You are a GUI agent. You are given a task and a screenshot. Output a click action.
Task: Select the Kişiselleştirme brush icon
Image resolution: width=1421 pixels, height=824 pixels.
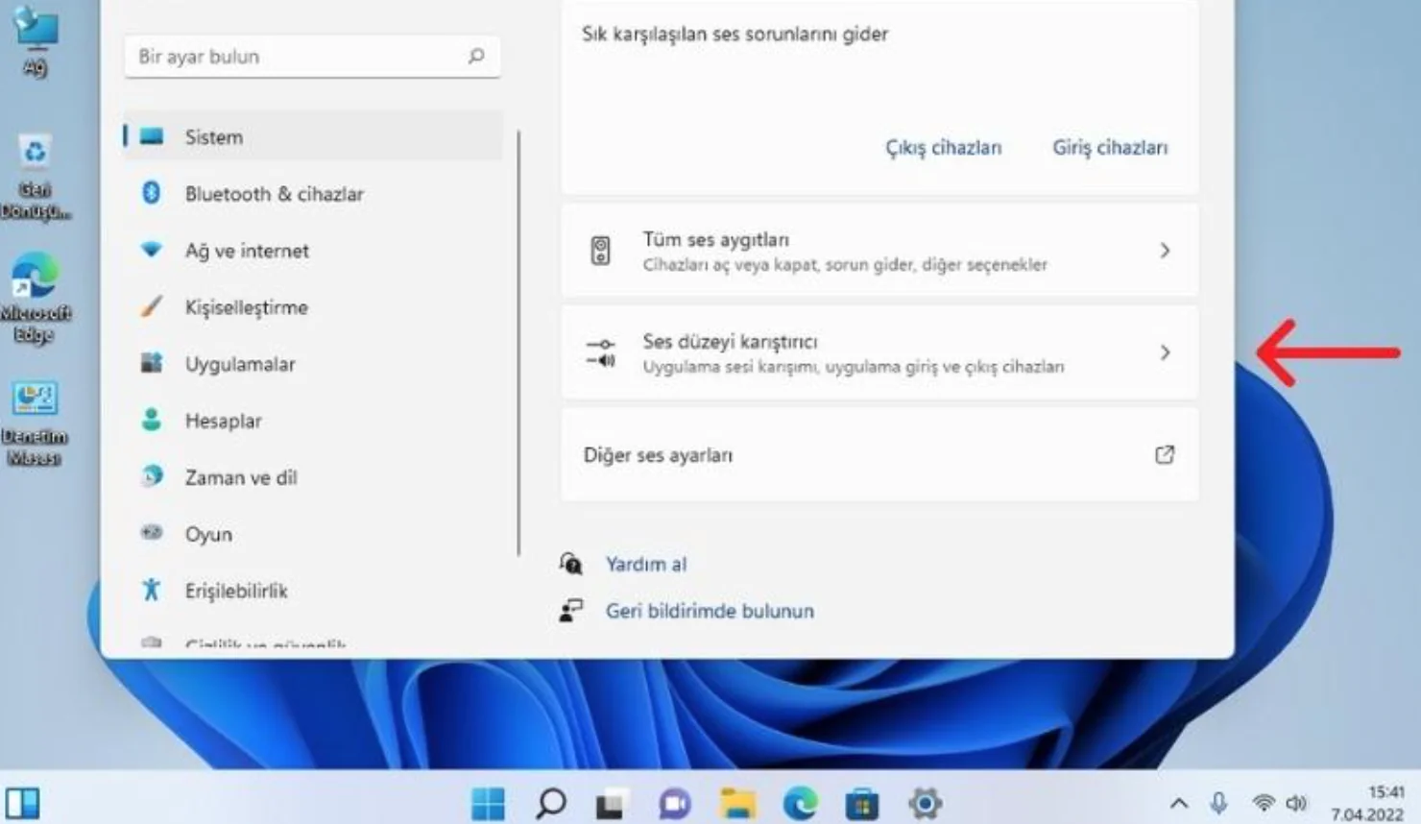[154, 307]
